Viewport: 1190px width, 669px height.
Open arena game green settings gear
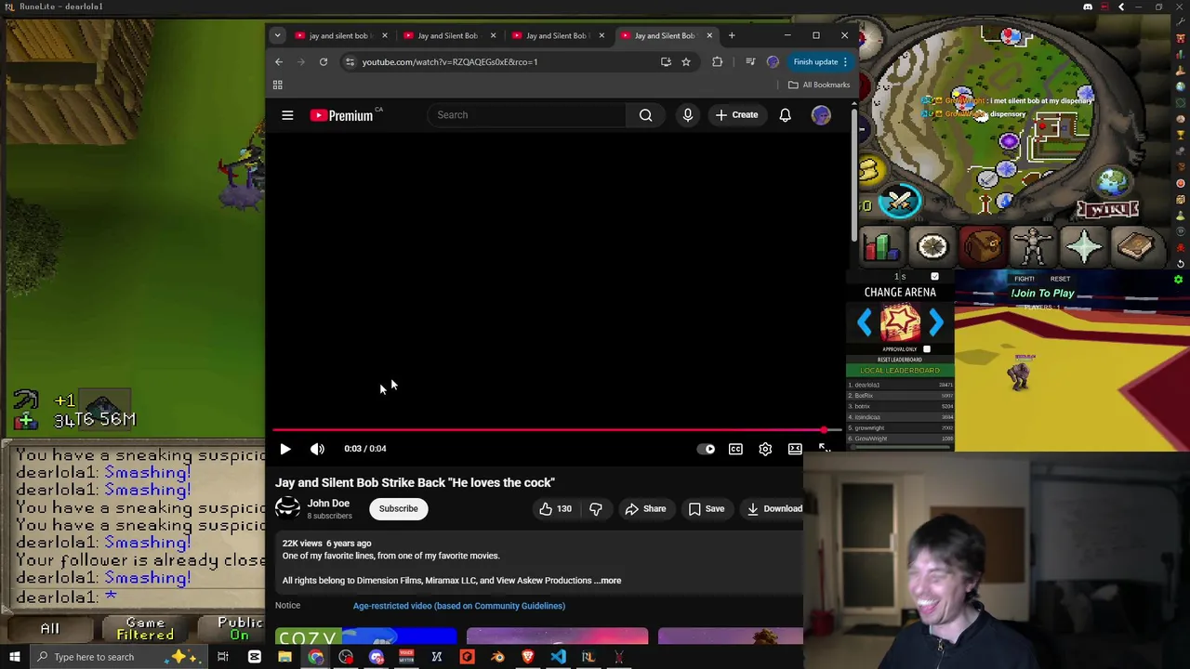coord(1178,280)
